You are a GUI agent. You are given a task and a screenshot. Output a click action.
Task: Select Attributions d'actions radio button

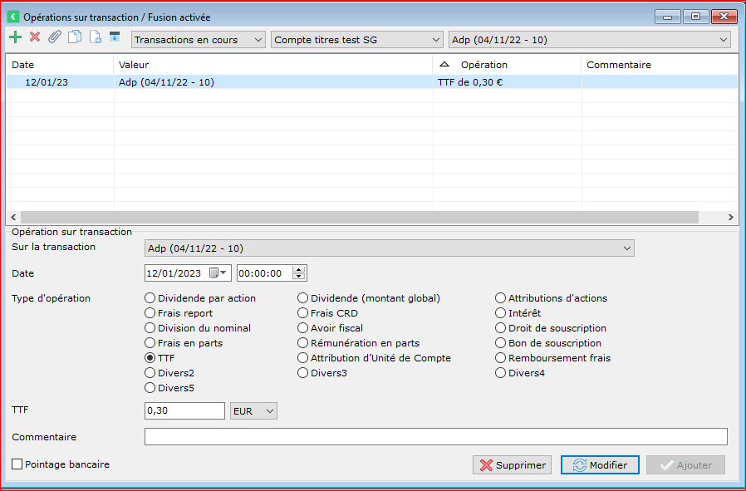coord(500,297)
